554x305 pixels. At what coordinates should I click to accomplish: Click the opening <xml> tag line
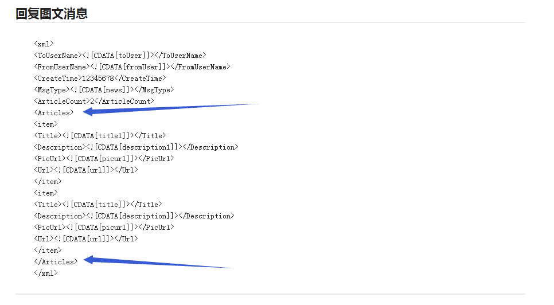click(44, 44)
